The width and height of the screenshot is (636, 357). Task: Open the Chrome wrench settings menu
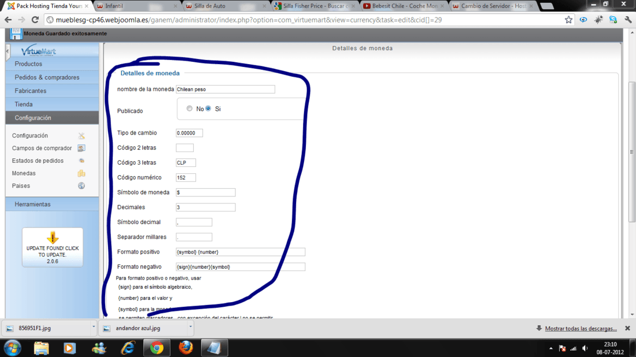(628, 20)
